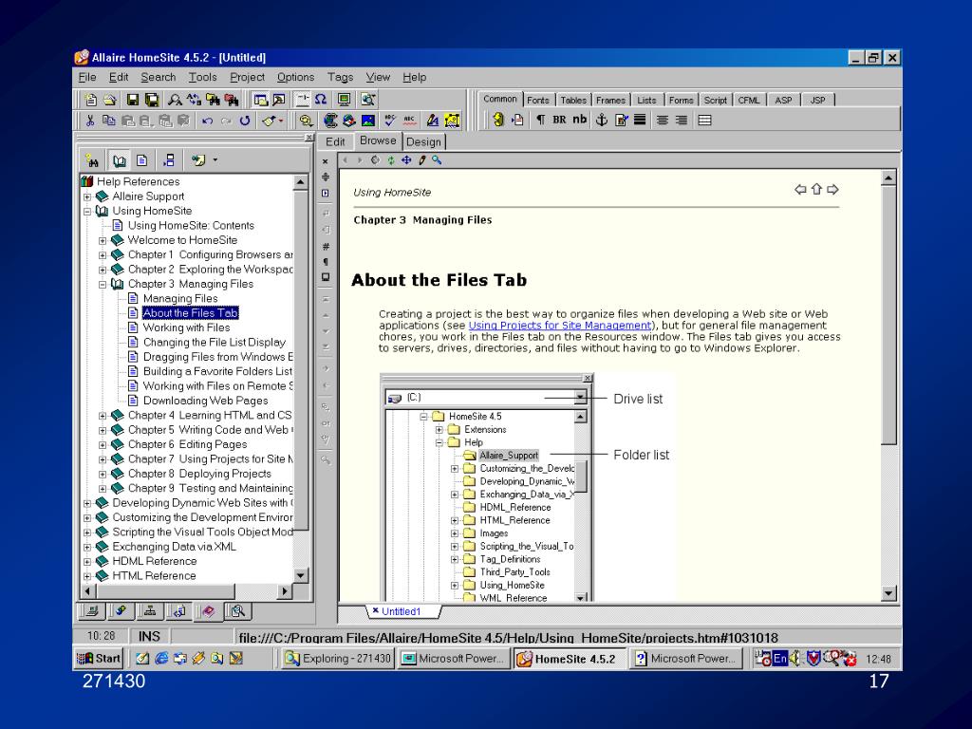972x729 pixels.
Task: Toggle the word wrap editor gutter button
Action: point(326,213)
